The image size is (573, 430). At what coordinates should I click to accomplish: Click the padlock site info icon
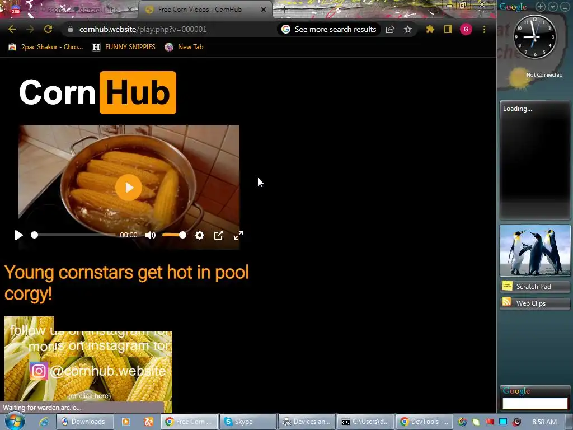71,29
